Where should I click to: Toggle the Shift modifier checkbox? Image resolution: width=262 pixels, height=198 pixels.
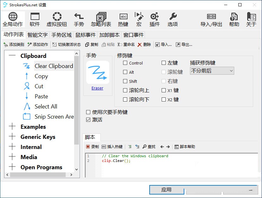click(x=125, y=81)
